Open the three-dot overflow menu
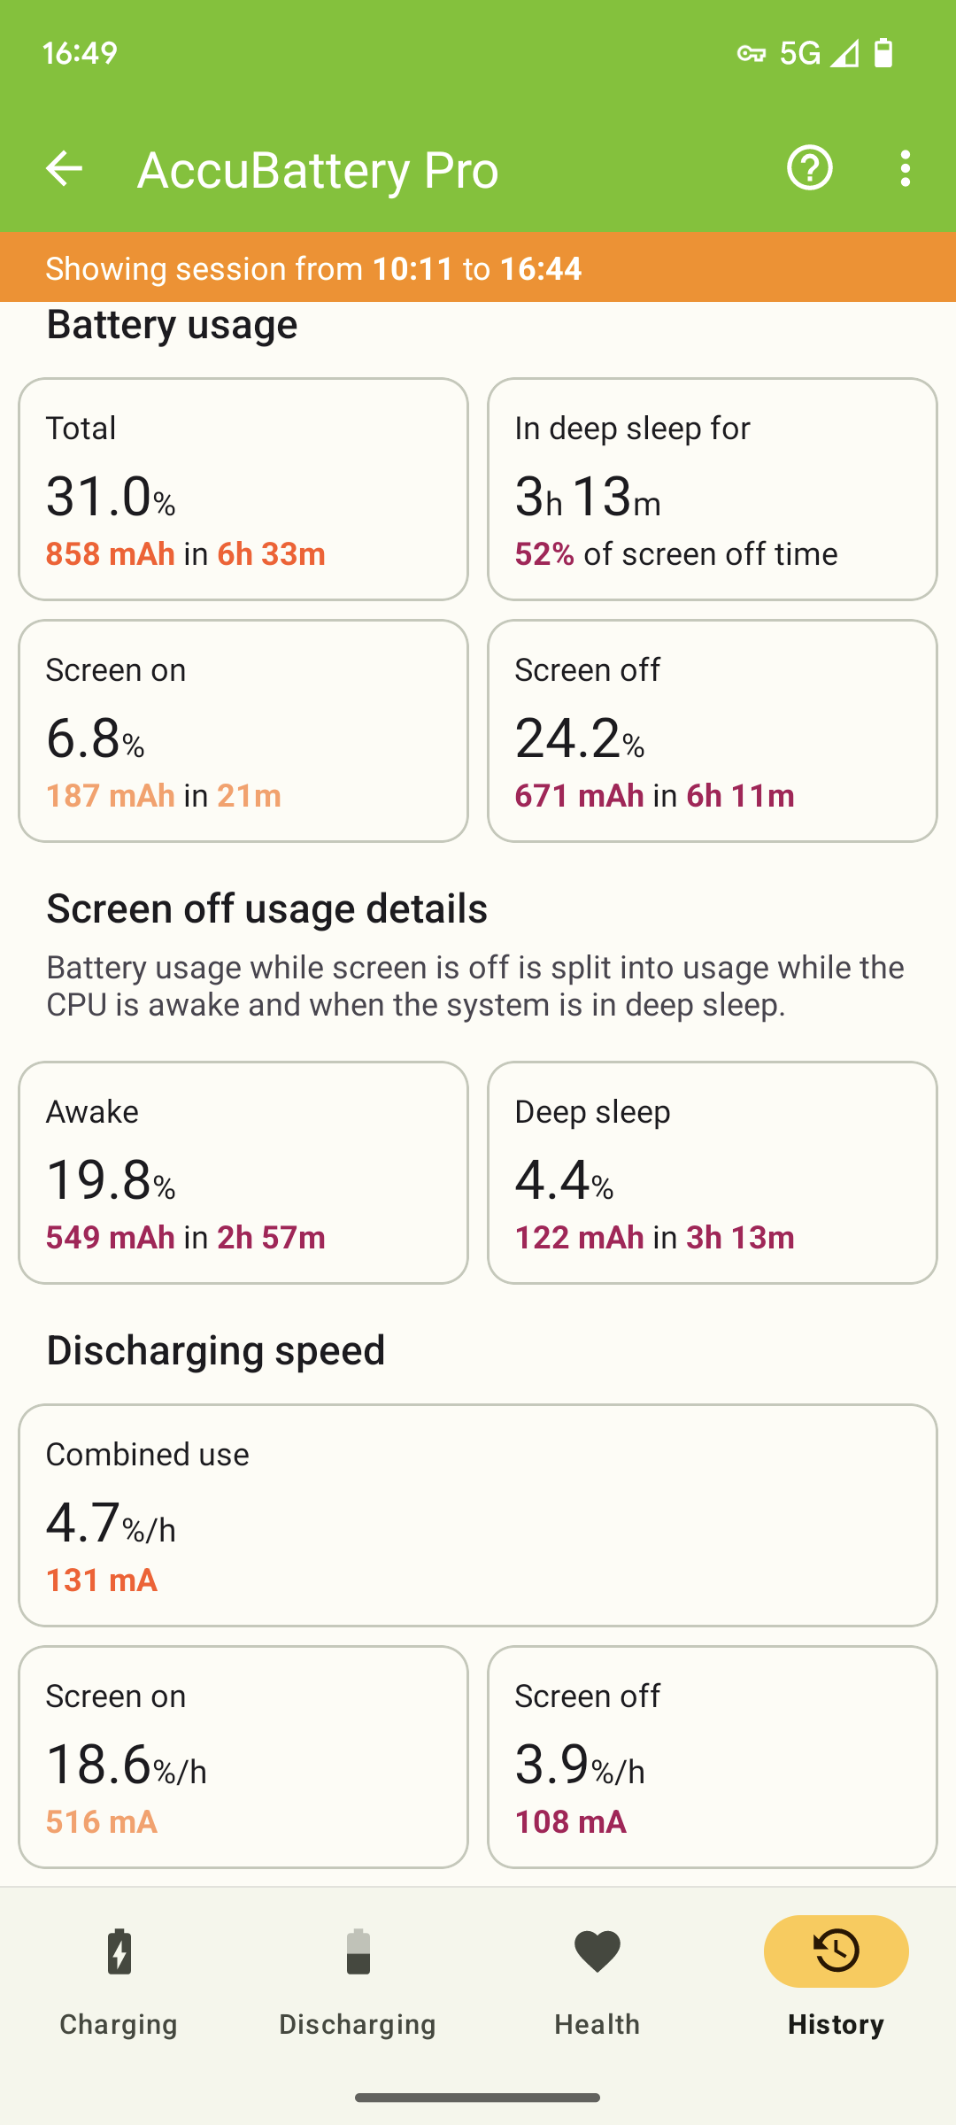Screen dimensions: 956x2125 pyautogui.click(x=905, y=168)
